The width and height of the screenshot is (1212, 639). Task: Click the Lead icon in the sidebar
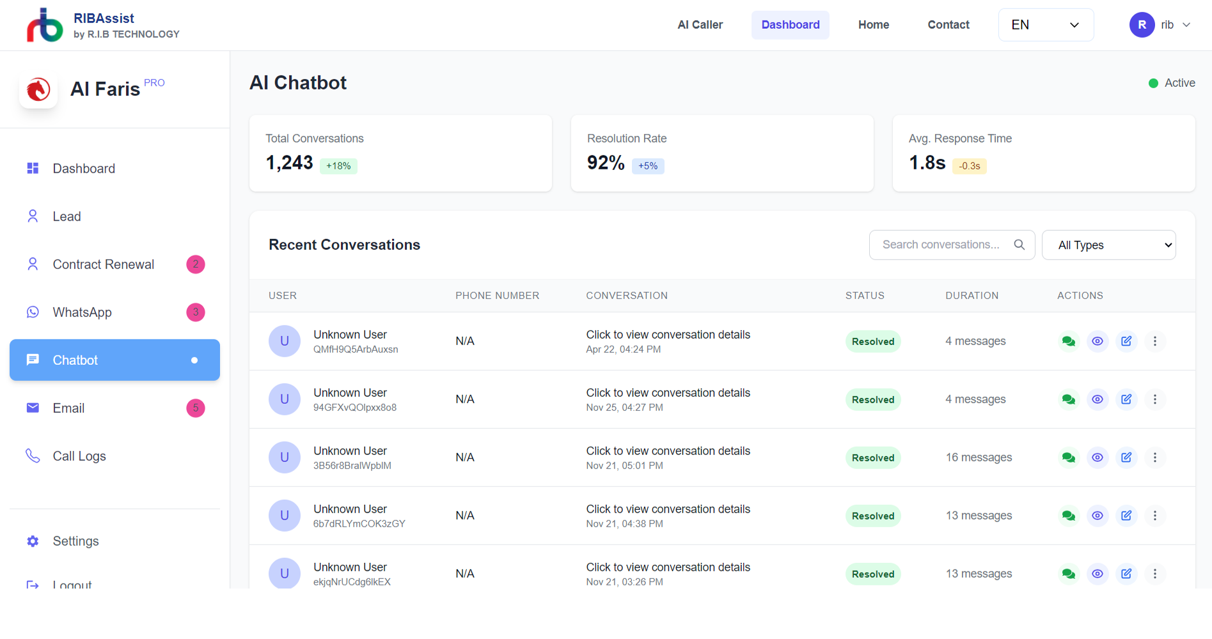[33, 216]
